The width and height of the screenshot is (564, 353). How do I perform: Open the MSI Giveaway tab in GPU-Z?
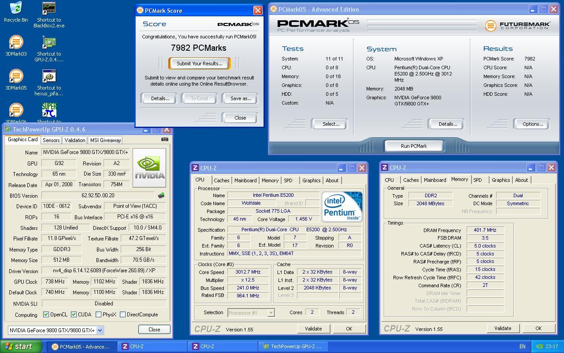coord(105,140)
